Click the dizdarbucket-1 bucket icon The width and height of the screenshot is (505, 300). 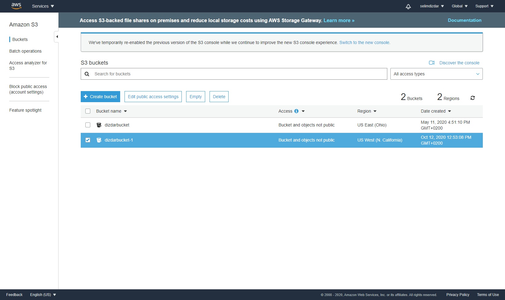99,140
